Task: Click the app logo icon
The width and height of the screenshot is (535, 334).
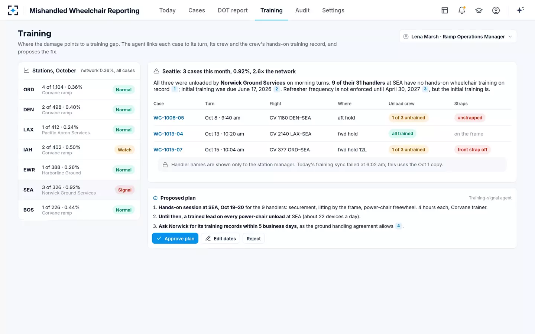Action: coord(13,10)
